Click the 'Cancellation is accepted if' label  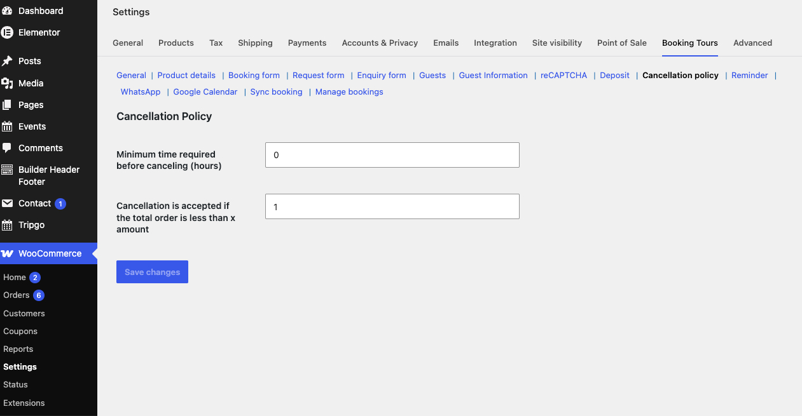click(176, 217)
